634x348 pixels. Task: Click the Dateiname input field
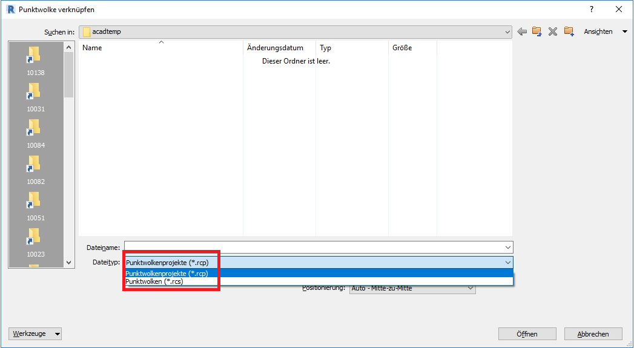click(314, 247)
